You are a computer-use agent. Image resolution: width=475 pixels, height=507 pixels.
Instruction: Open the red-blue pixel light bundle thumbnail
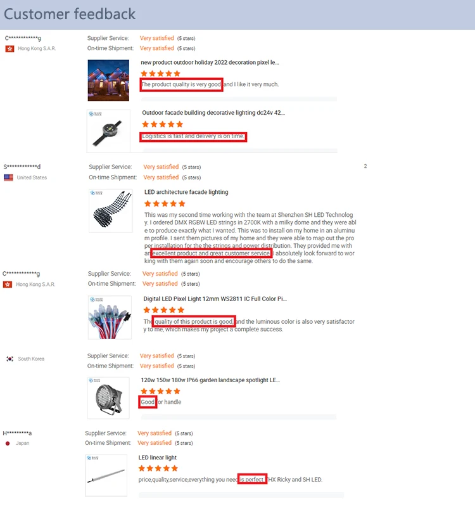point(110,318)
